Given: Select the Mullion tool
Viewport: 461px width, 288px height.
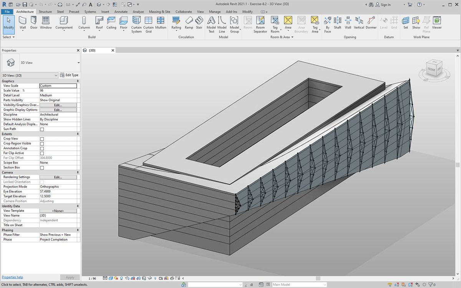Looking at the screenshot, I should pyautogui.click(x=161, y=23).
